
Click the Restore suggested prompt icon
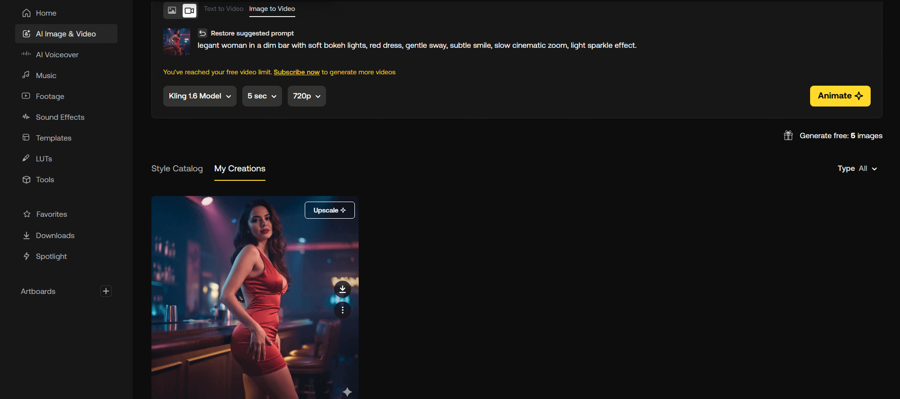tap(203, 33)
